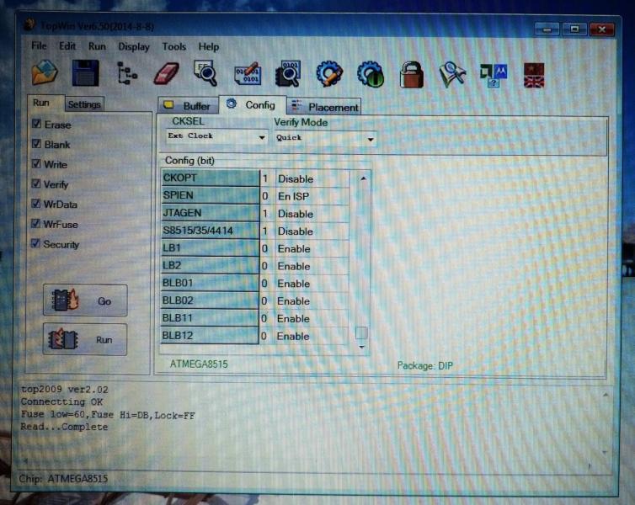Image resolution: width=635 pixels, height=505 pixels.
Task: Uncheck the Erase checkbox
Action: (36, 124)
